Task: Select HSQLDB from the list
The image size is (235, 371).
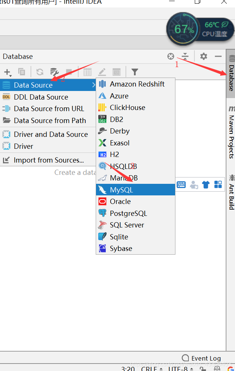Action: [x=136, y=166]
